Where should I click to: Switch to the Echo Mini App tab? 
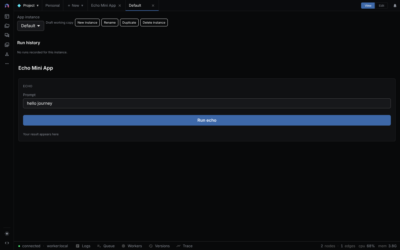(x=103, y=6)
